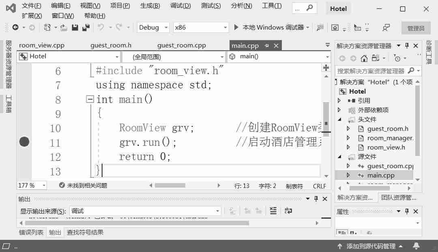Open the 工具(T) menu

tap(271, 6)
